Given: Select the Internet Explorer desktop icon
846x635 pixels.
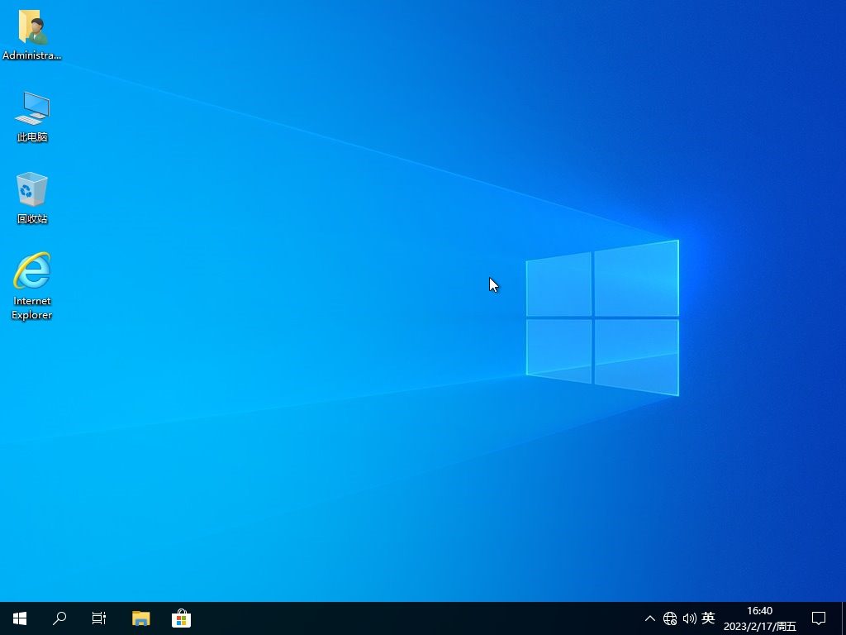Looking at the screenshot, I should pyautogui.click(x=32, y=286).
